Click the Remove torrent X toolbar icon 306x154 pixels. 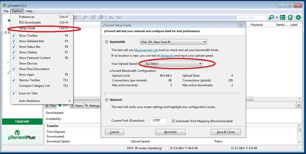click(x=76, y=17)
